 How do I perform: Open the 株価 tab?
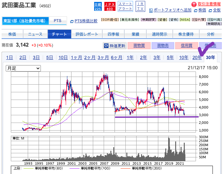12,34
